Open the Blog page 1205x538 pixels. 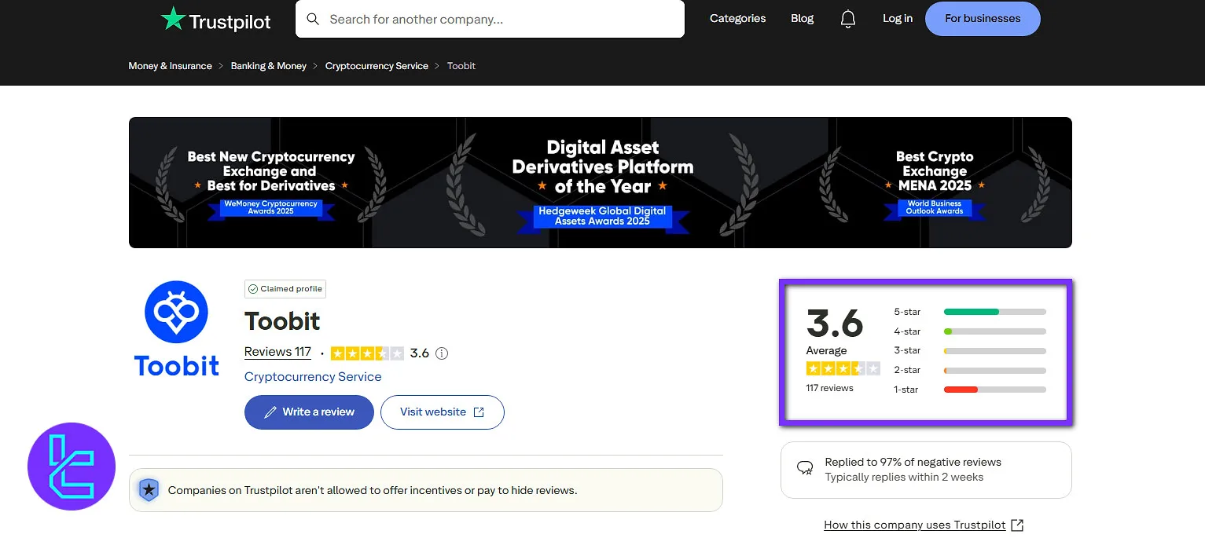pos(803,18)
